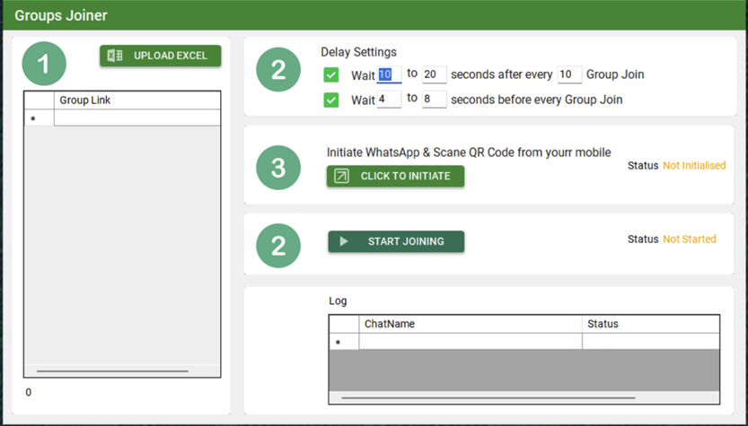Click the play icon on Start Joining
Image resolution: width=748 pixels, height=426 pixels.
point(344,241)
